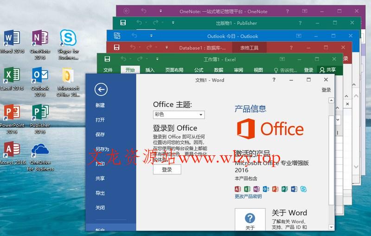Click the back arrow in OneNote title bar
The width and height of the screenshot is (371, 236).
126,11
